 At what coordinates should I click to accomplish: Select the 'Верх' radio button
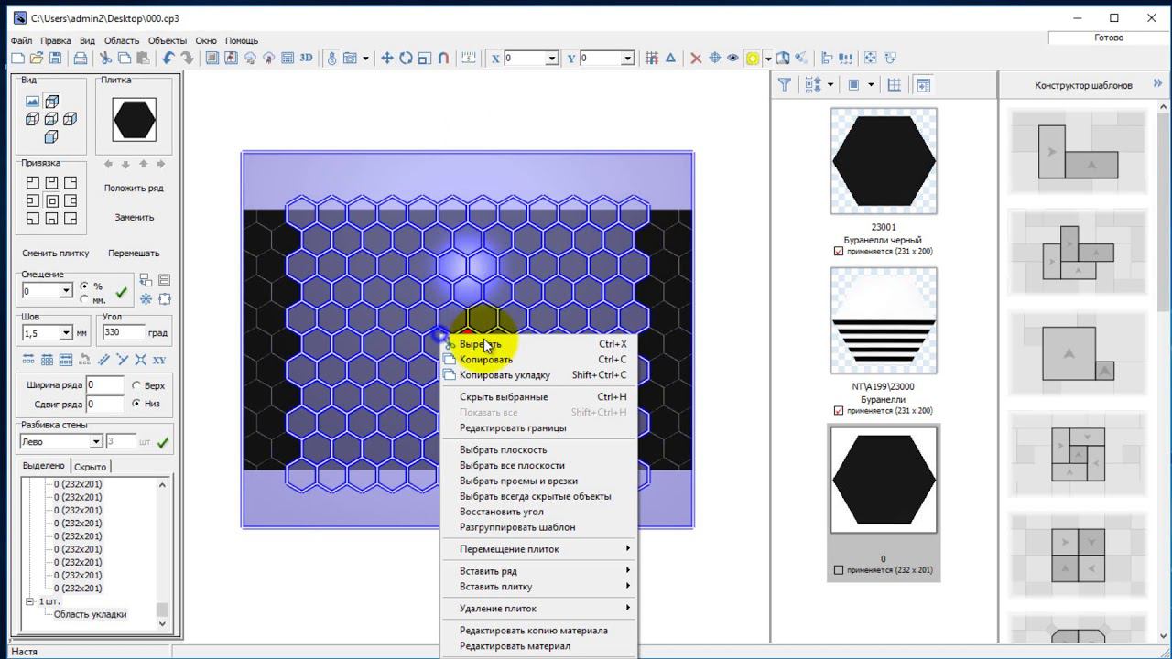click(137, 385)
